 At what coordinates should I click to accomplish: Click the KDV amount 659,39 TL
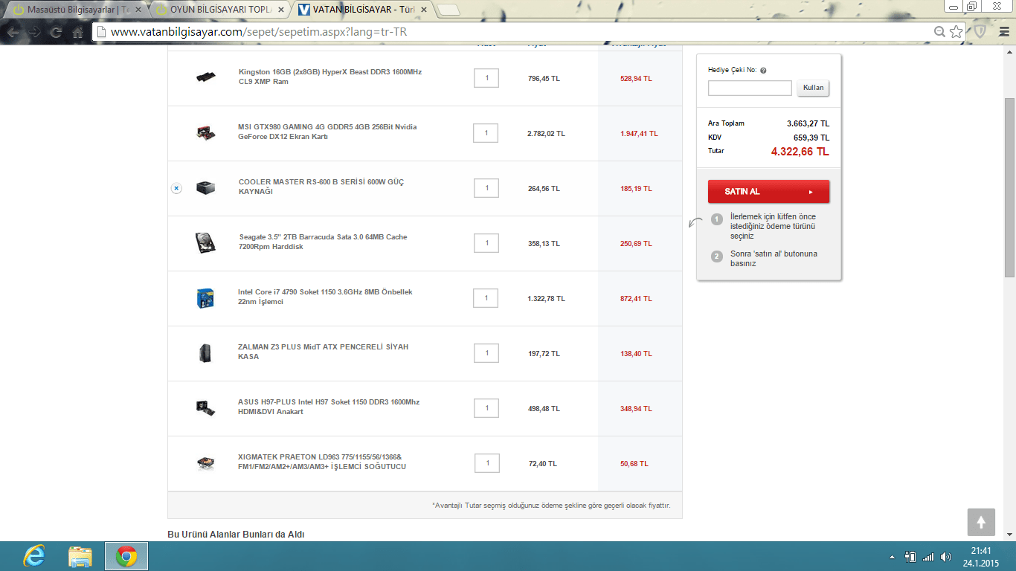tap(811, 138)
